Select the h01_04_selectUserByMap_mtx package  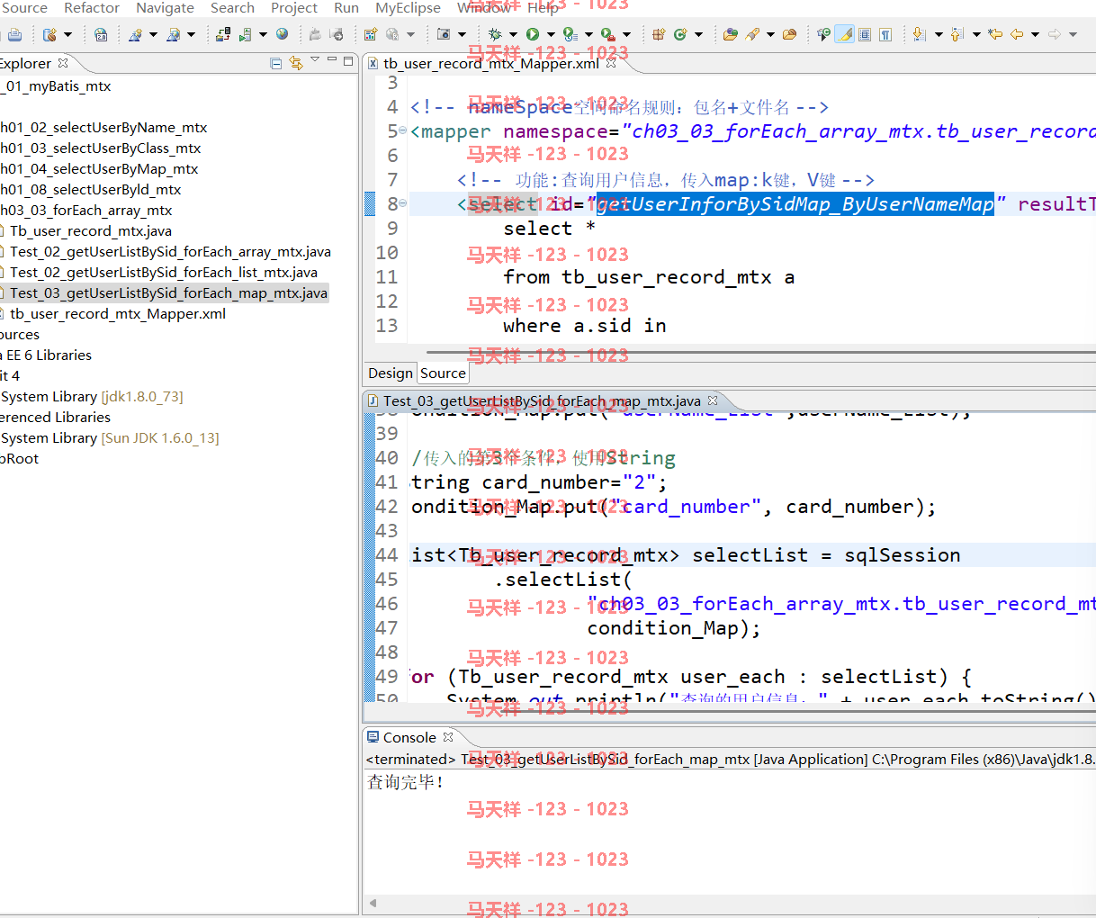[x=99, y=168]
